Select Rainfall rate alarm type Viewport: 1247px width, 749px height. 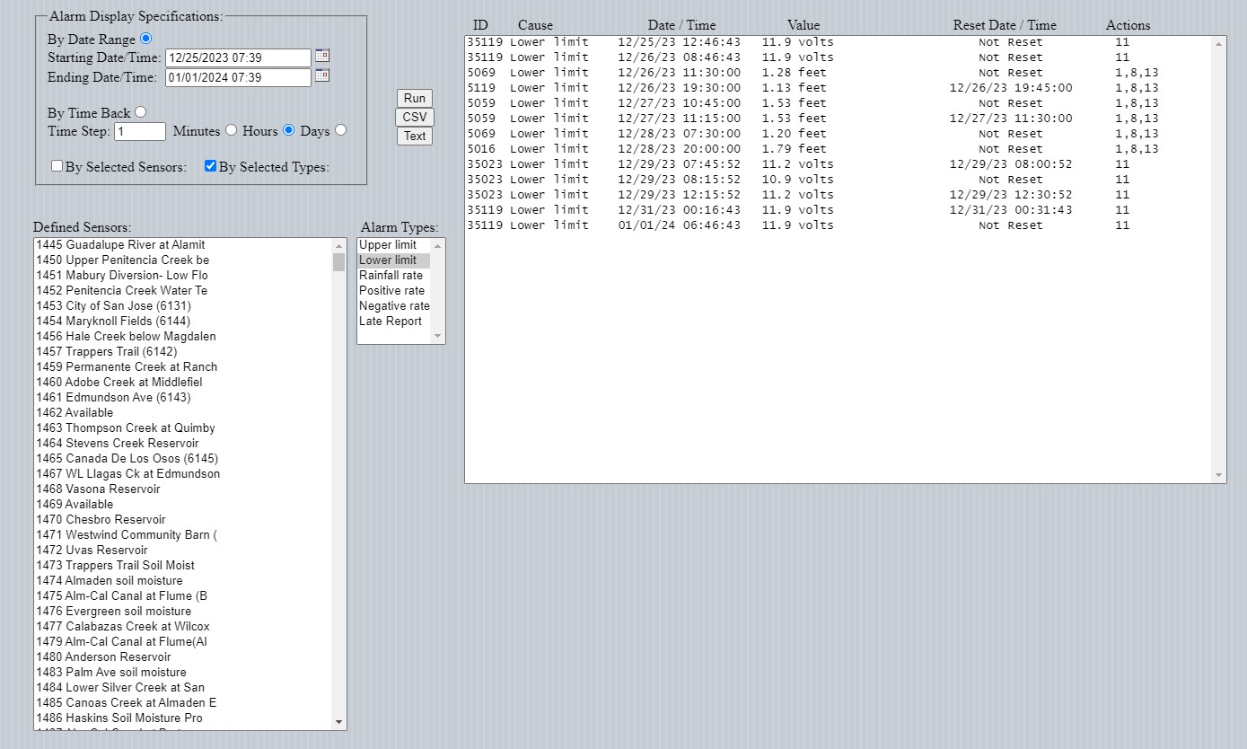391,276
